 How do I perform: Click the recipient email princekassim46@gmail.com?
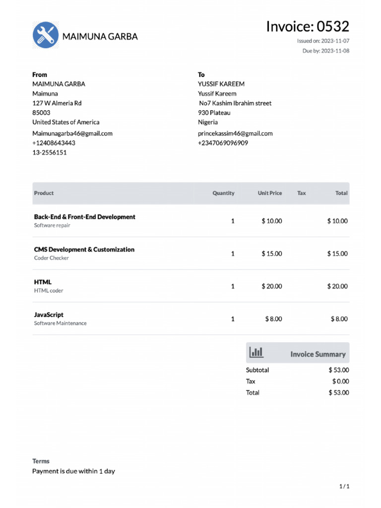pos(235,133)
